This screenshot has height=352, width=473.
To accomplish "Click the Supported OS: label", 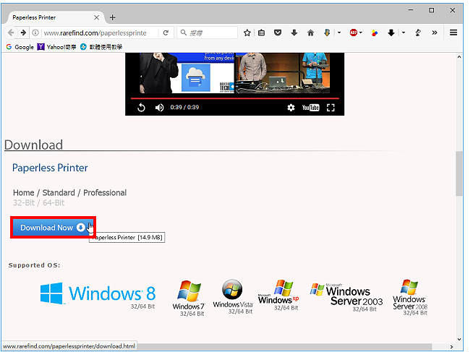I will (x=35, y=265).
